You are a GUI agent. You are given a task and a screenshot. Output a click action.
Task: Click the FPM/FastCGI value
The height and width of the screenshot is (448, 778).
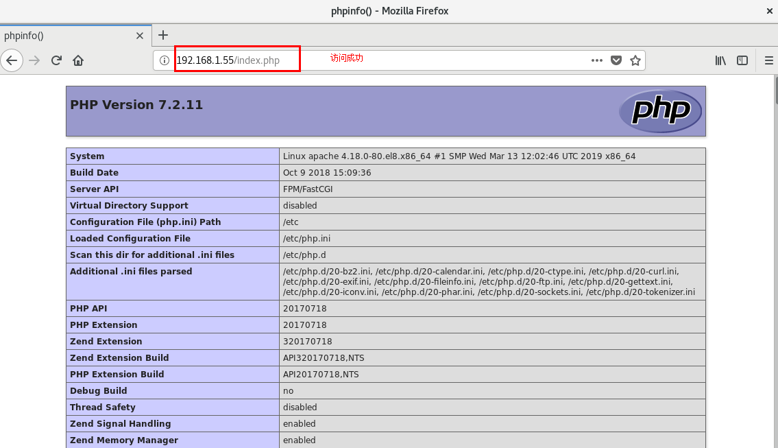(308, 189)
